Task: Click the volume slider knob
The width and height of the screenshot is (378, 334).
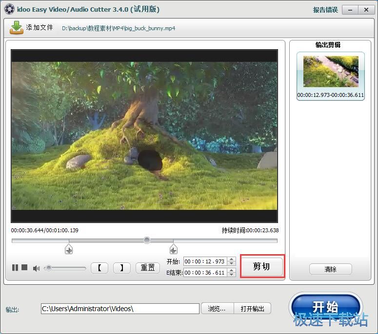Action: 48,268
